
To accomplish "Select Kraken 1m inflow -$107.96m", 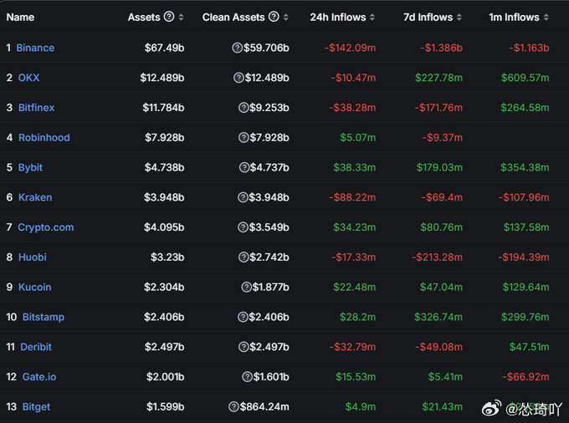I will pyautogui.click(x=524, y=197).
